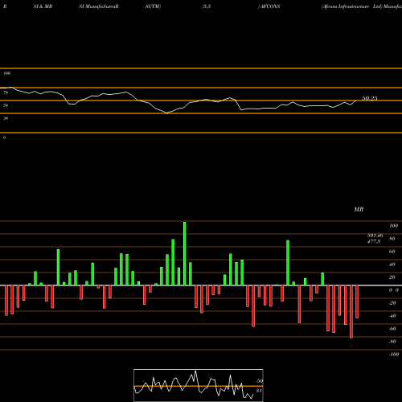The width and height of the screenshot is (402, 402).
Task: Click the MR axis label -20
Action: 392,303
